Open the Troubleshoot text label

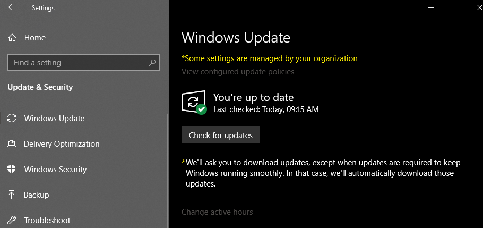click(47, 221)
